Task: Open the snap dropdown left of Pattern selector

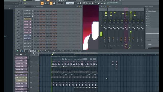Action: pos(60,3)
